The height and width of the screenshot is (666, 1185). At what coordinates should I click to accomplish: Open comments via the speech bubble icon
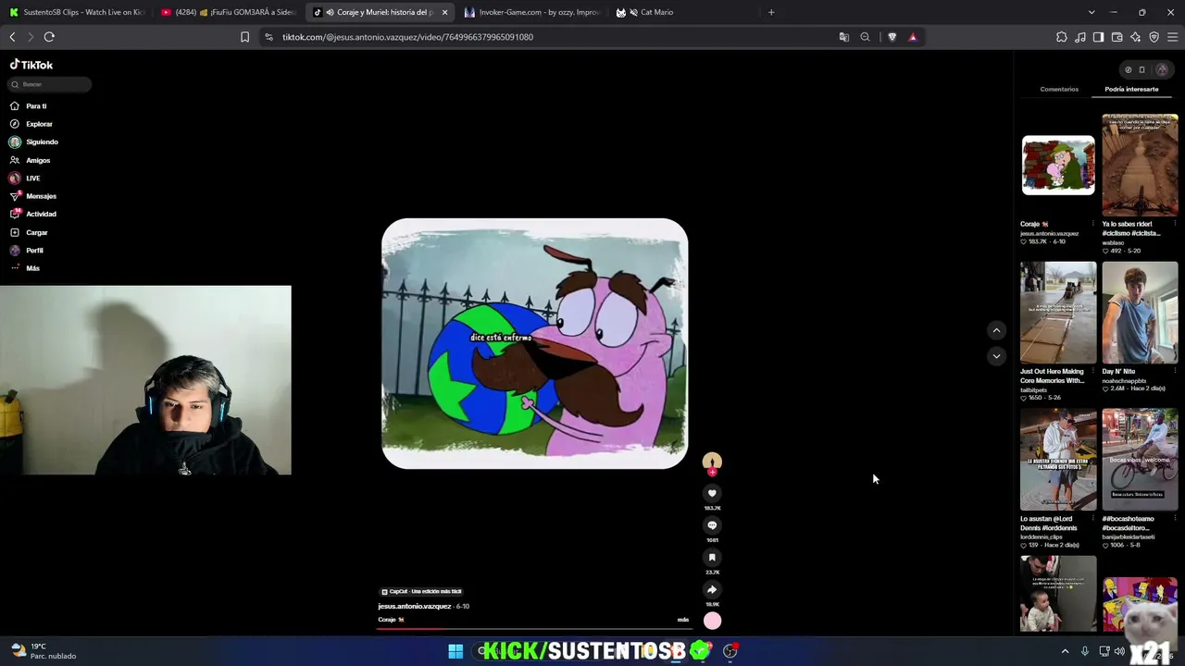pyautogui.click(x=712, y=525)
